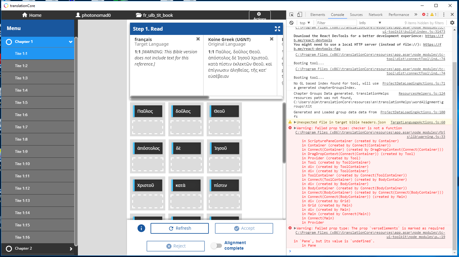
Task: Open the TargetLanguageActions.js:60 source link
Action: [418, 122]
